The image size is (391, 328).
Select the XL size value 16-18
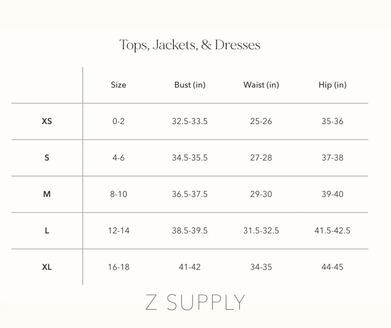tap(119, 267)
